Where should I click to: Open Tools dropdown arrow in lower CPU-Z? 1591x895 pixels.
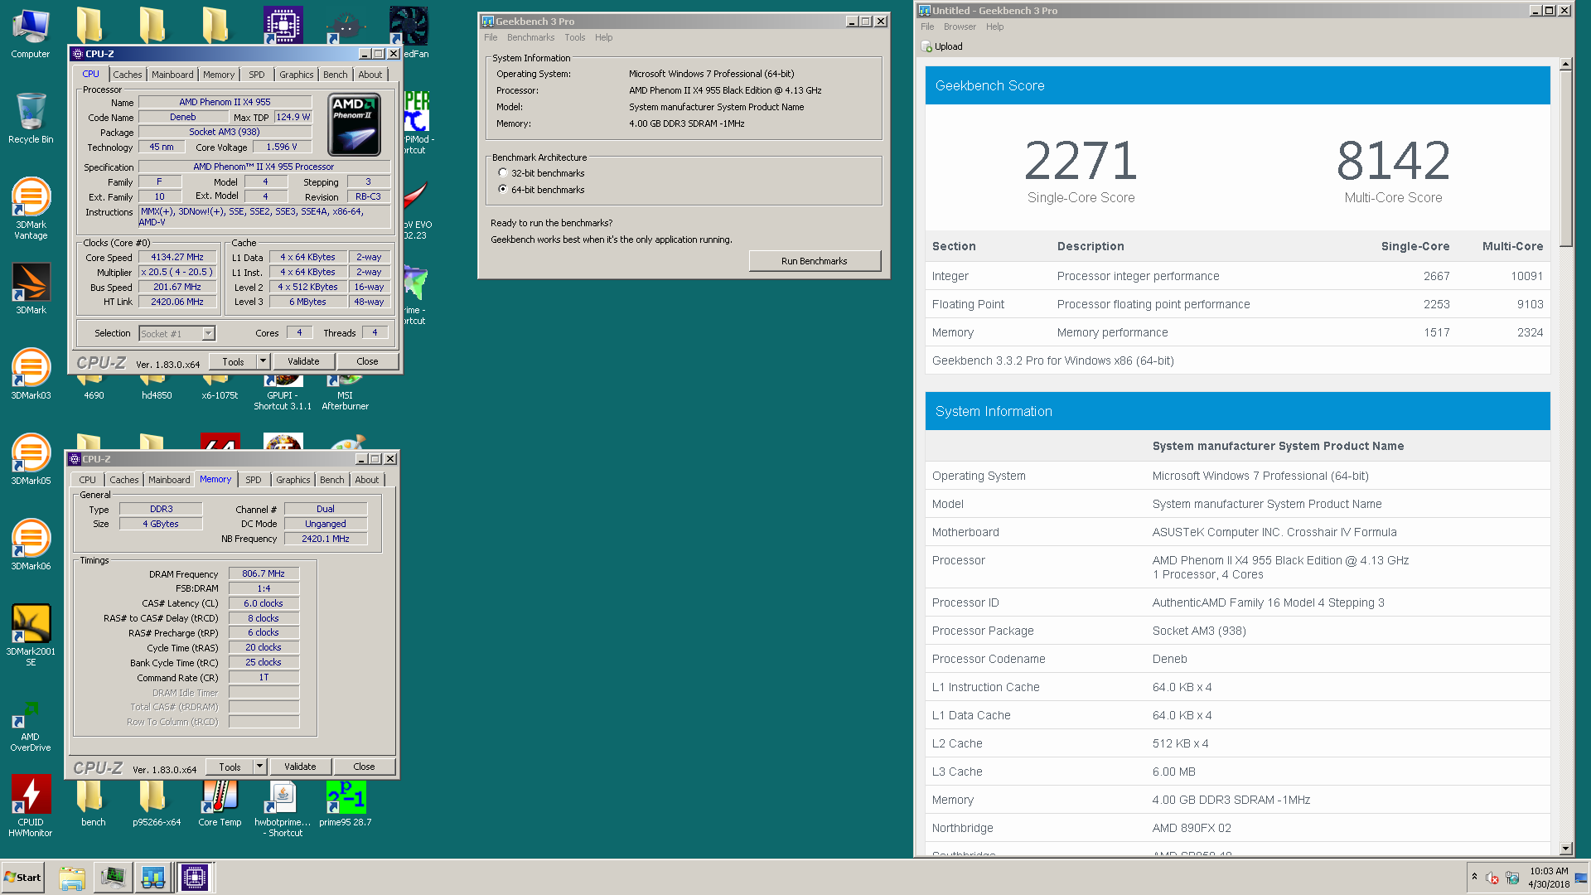pyautogui.click(x=259, y=767)
